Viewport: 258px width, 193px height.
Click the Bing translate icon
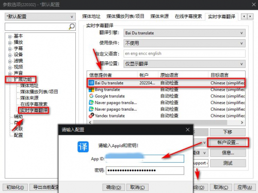pos(91,90)
